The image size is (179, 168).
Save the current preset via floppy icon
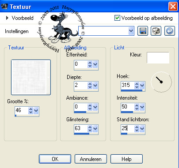(x=143, y=31)
